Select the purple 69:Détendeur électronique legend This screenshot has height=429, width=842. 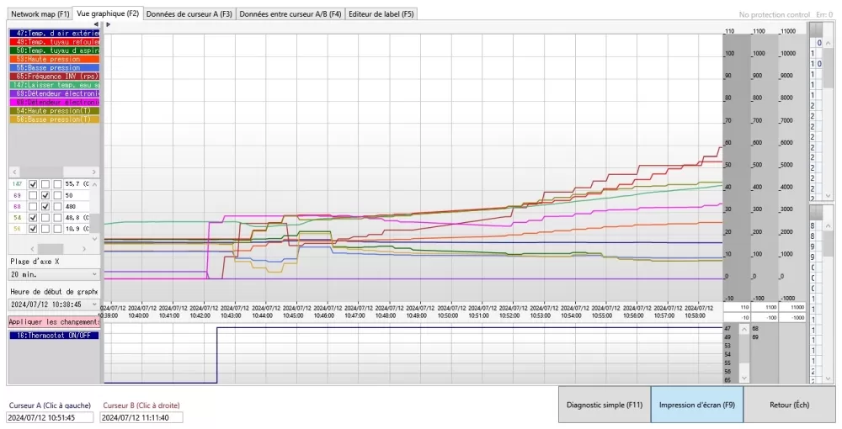point(55,93)
